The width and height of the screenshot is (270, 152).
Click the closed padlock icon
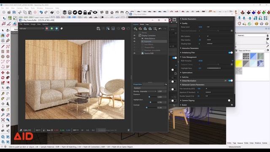[x=85, y=12]
